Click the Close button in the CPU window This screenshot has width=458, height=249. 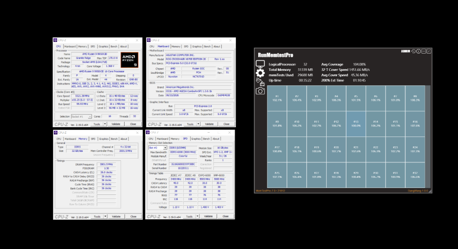[x=133, y=124]
